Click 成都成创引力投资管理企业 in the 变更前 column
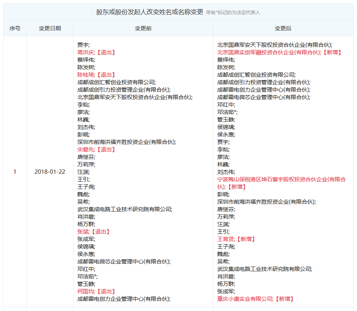 coord(124,90)
